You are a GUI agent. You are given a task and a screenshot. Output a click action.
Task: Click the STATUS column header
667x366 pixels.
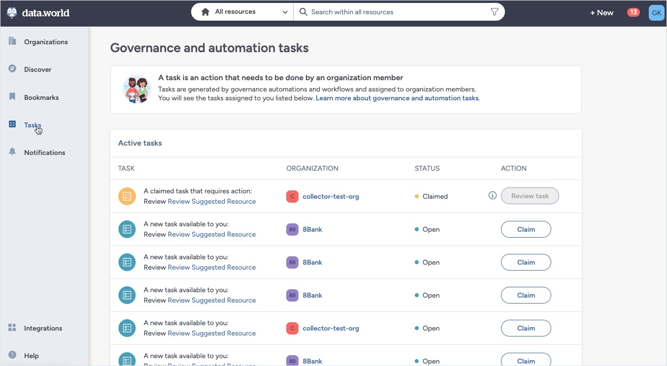(x=427, y=168)
